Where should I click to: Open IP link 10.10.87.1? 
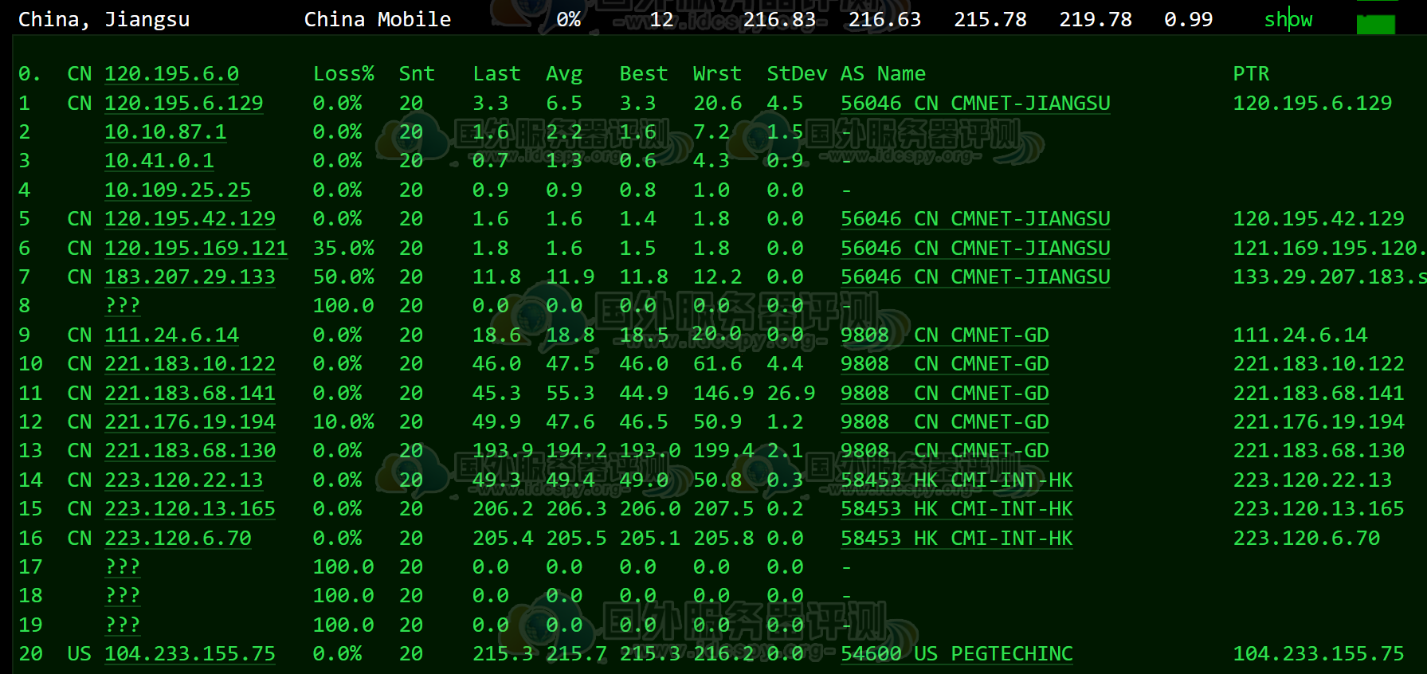click(x=166, y=132)
